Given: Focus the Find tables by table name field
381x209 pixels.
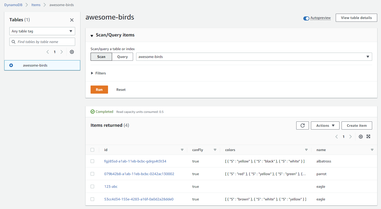Looking at the screenshot, I should 42,42.
